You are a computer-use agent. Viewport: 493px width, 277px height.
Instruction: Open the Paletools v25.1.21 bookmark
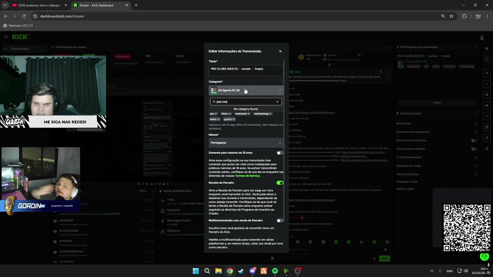coord(18,25)
